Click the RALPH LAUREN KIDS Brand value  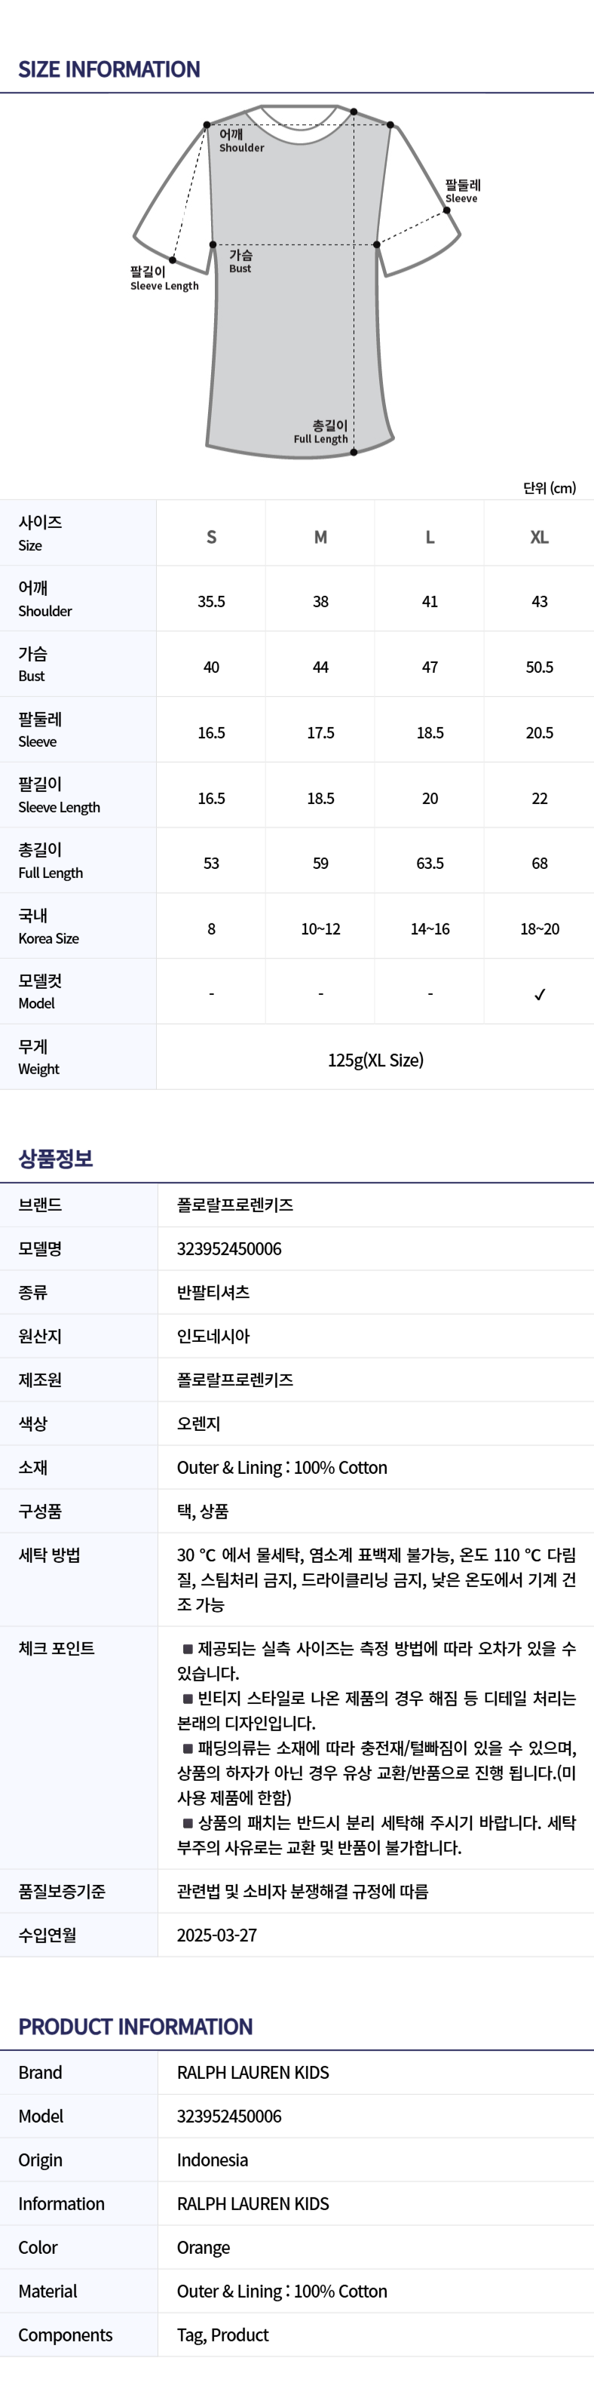click(253, 2073)
